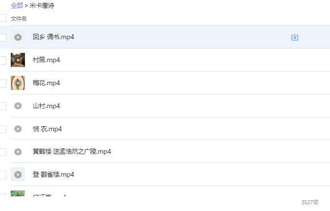
Task: Tick select-all checkbox next to 文件名
Action: click(2, 18)
